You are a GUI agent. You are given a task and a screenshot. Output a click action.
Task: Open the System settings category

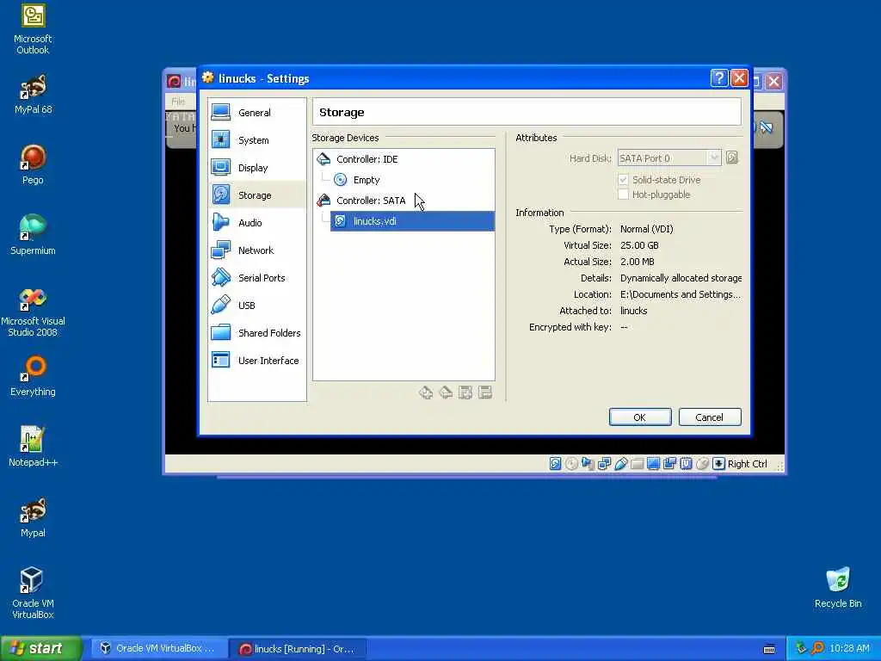257,140
